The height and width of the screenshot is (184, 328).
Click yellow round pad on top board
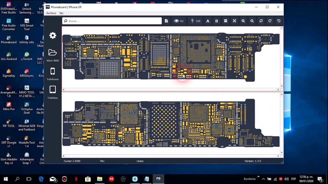245,77
